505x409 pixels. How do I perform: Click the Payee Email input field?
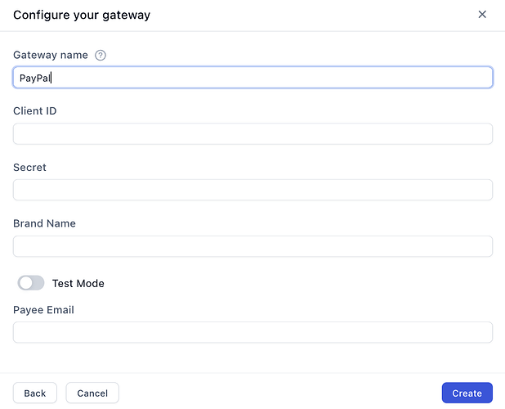click(252, 332)
